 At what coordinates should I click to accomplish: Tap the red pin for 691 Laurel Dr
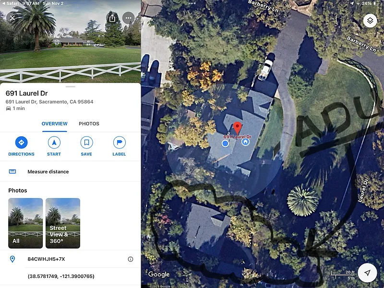tap(237, 128)
